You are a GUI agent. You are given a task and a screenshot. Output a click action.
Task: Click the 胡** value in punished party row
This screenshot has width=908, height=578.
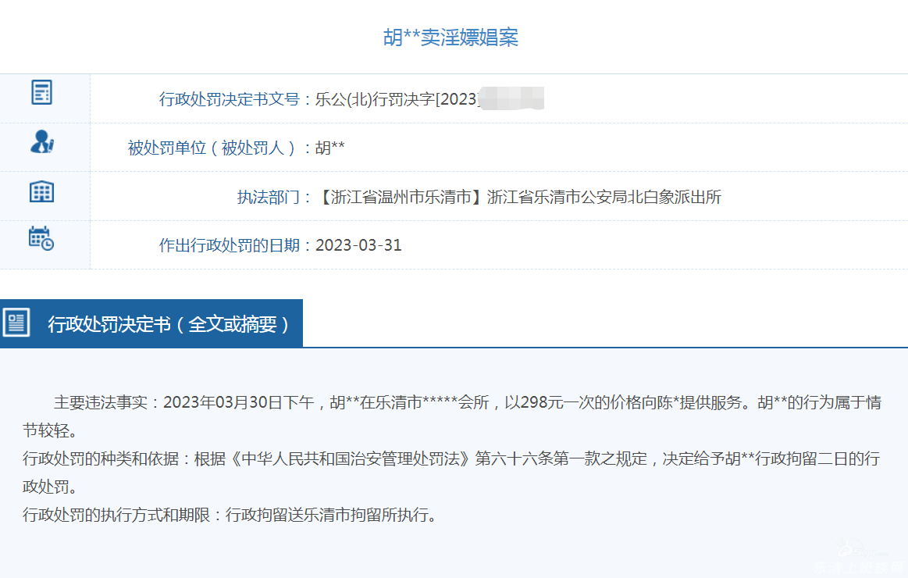pyautogui.click(x=330, y=148)
